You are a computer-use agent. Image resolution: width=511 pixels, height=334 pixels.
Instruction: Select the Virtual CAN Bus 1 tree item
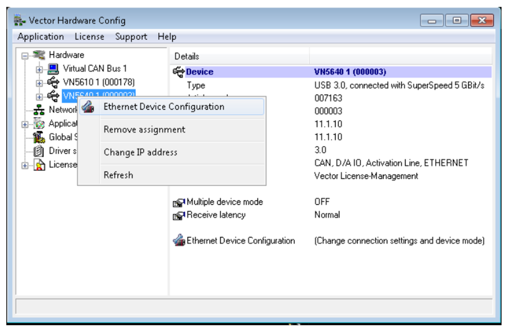[95, 69]
